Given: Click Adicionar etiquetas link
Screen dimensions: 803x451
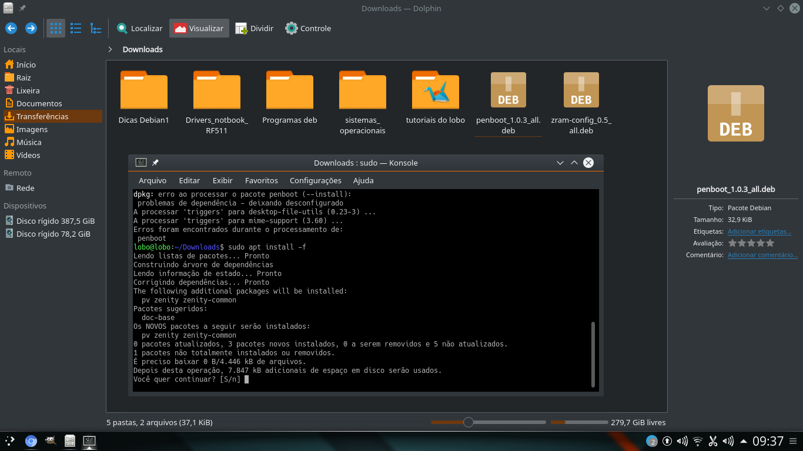Looking at the screenshot, I should click(x=759, y=231).
